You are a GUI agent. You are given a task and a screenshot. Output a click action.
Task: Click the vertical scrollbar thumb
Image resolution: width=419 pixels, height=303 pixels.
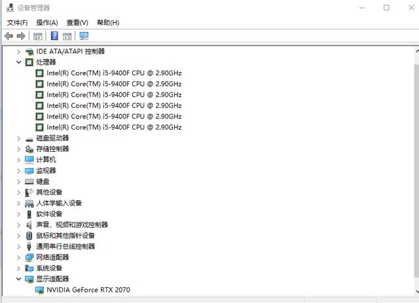(x=416, y=171)
